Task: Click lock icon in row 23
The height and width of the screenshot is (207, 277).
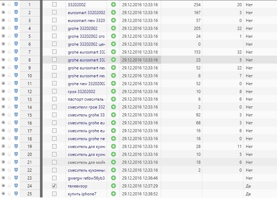Action: (9, 178)
